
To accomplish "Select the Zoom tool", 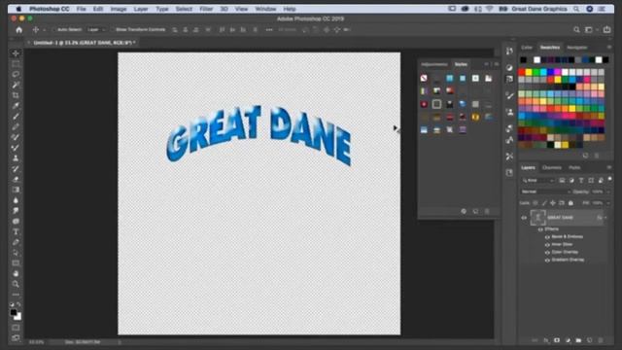I will (16, 284).
